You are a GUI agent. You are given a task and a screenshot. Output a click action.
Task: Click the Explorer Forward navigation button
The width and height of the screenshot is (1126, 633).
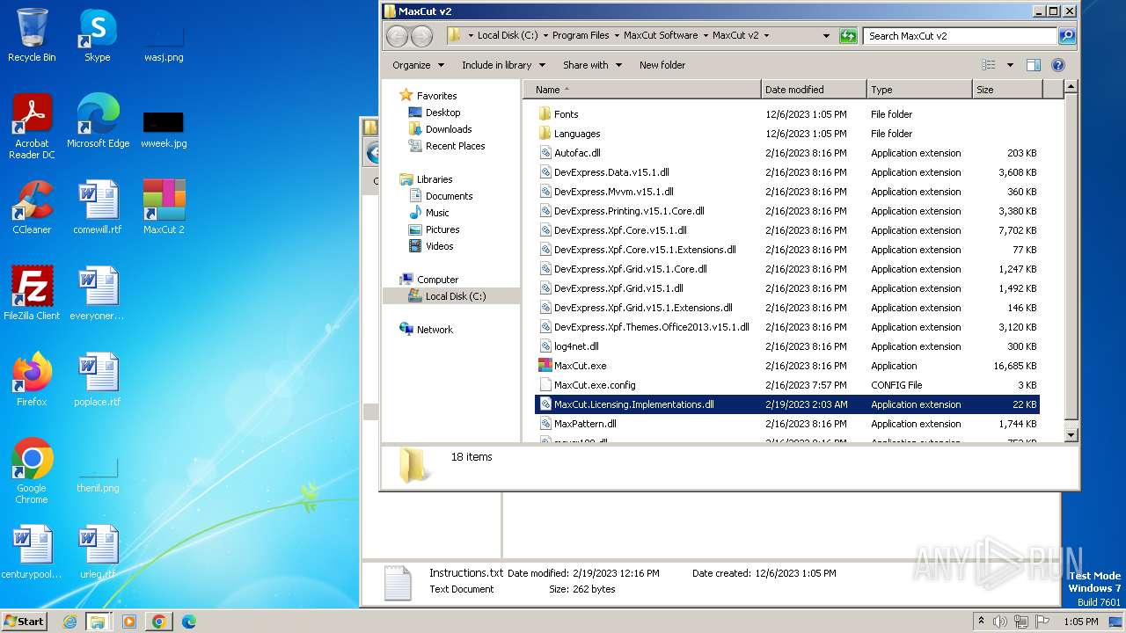[x=422, y=36]
